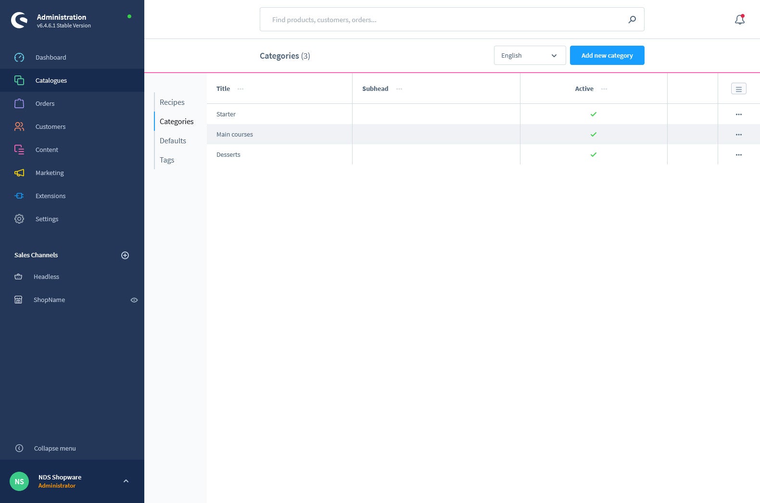Open the notifications bell icon
The image size is (760, 503).
pos(740,19)
